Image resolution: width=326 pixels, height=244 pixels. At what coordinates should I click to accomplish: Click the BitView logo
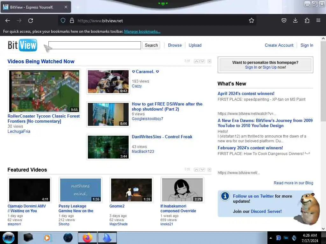click(23, 45)
